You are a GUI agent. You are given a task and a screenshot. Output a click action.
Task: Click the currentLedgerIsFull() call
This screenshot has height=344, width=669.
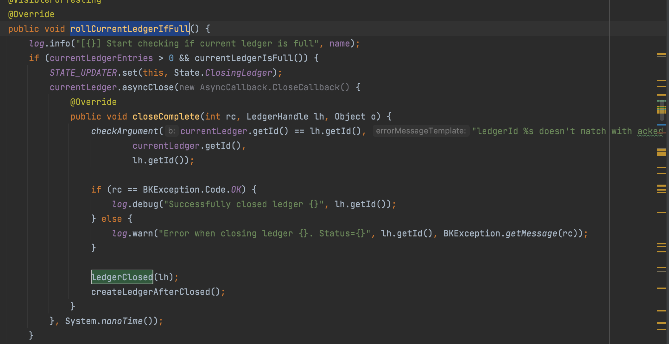[251, 58]
